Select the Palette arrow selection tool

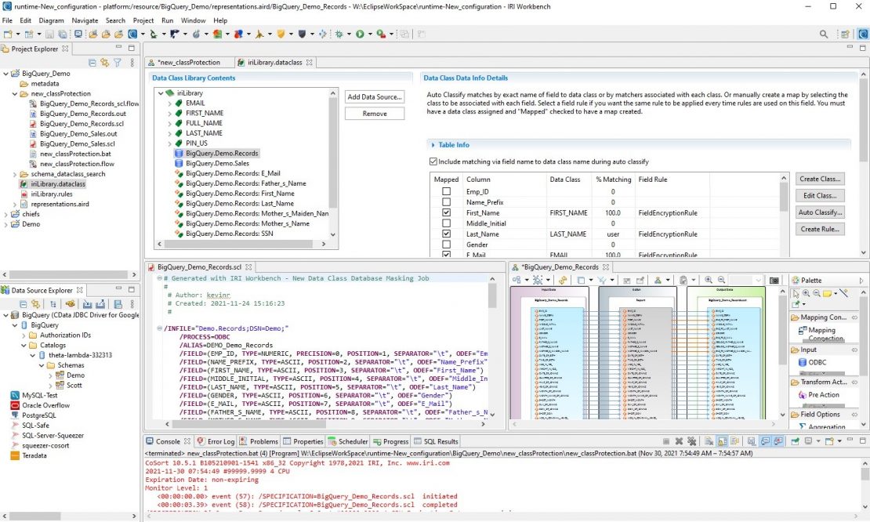(796, 293)
